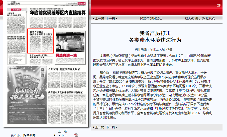
Task: Go to previous article via top 上一篇
Action: [100, 18]
